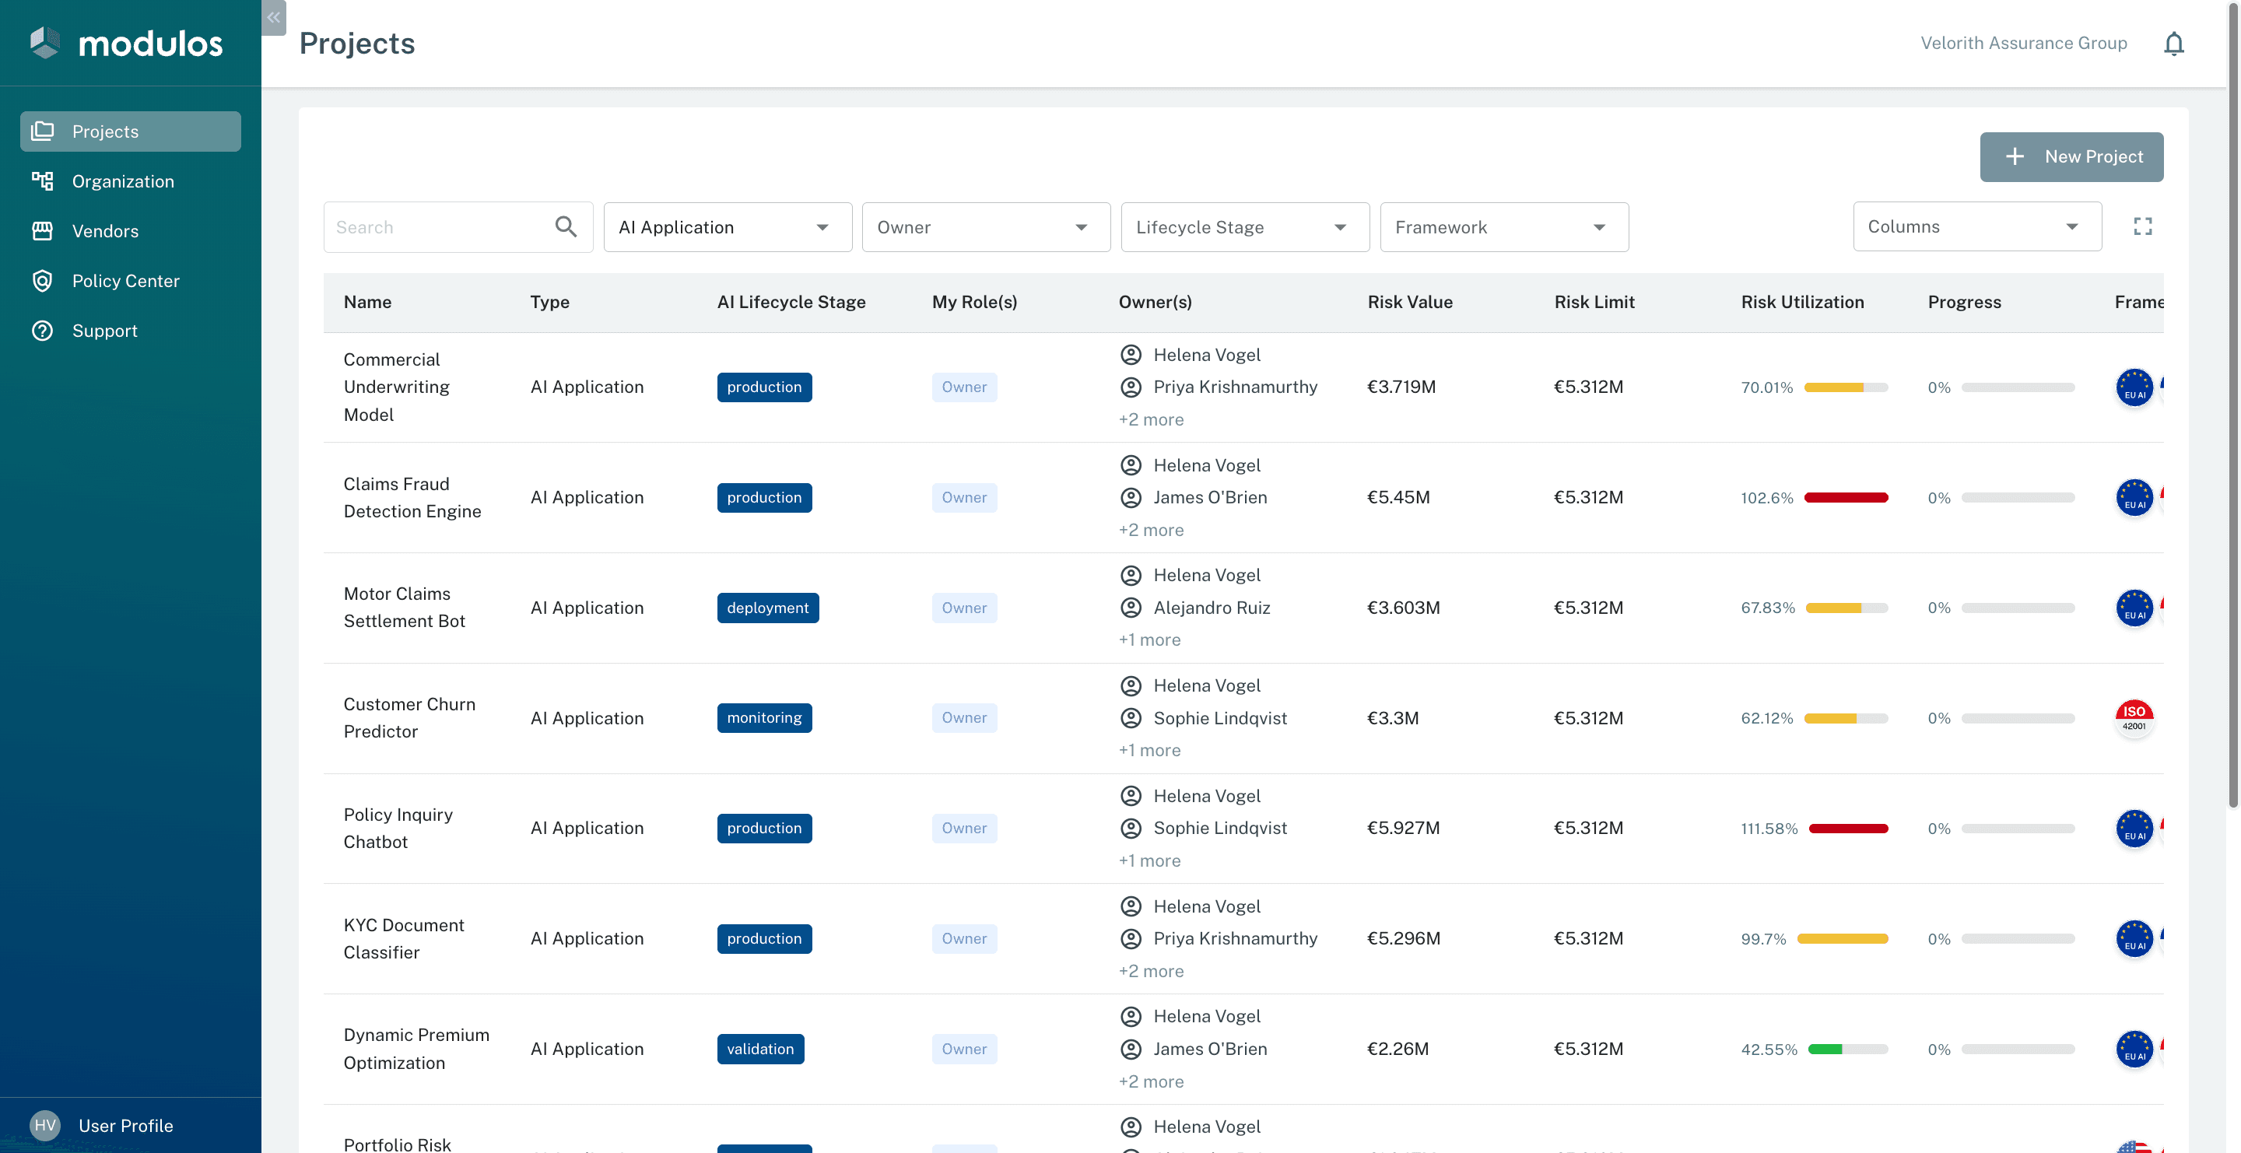The width and height of the screenshot is (2241, 1153).
Task: Click Owner role chip in Policy Inquiry Chatbot row
Action: pyautogui.click(x=964, y=829)
